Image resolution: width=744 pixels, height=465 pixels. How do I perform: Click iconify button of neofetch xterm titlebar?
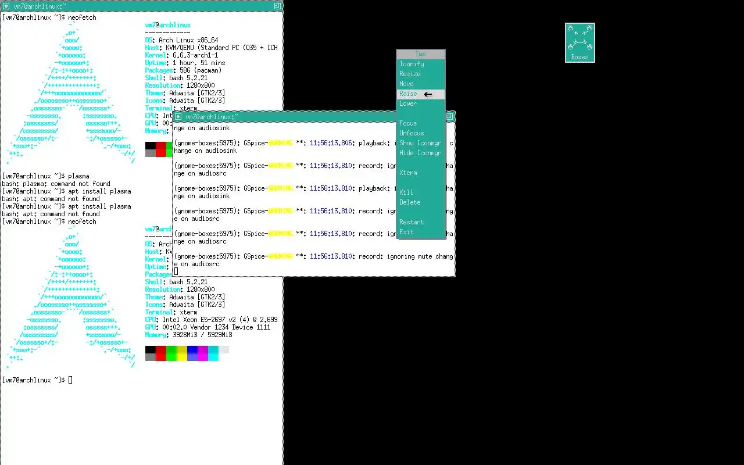(6, 6)
